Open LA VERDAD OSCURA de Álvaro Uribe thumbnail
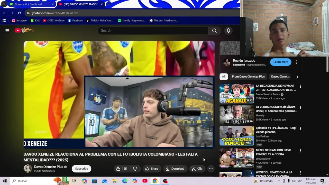329x185 pixels. click(x=237, y=115)
